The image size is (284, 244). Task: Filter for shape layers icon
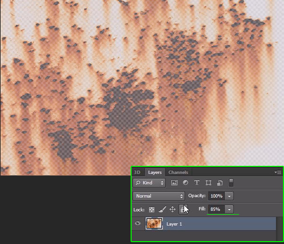(x=208, y=183)
